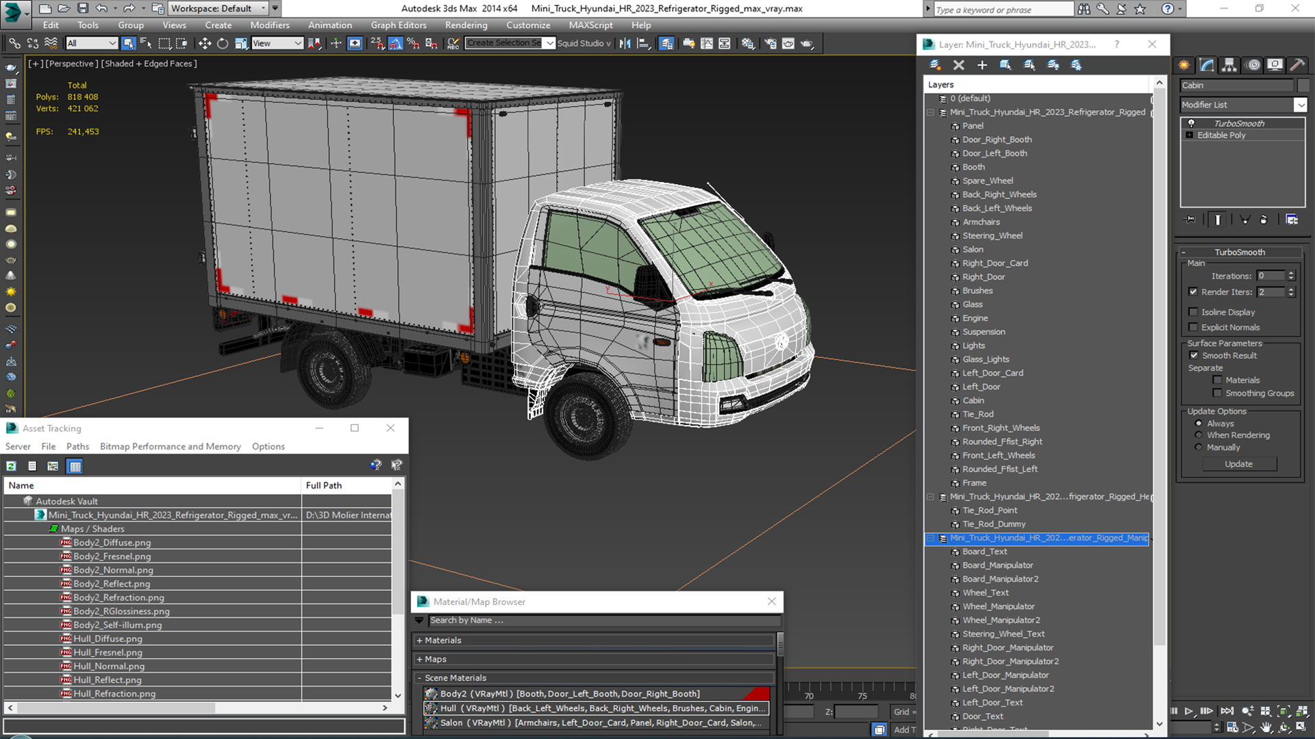Check Separate by Smoothing Groups checkbox
This screenshot has height=739, width=1315.
(x=1217, y=393)
